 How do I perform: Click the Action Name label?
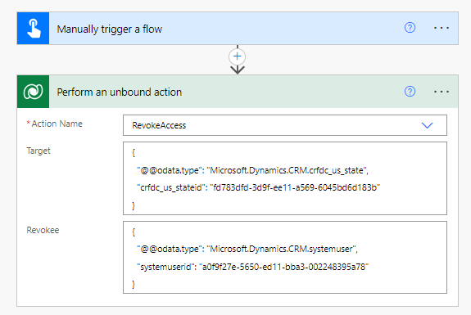57,124
